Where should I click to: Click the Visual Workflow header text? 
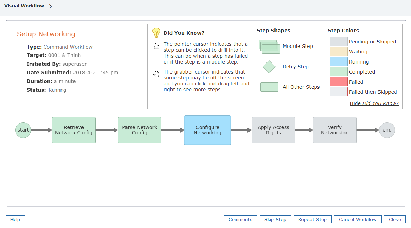[24, 6]
